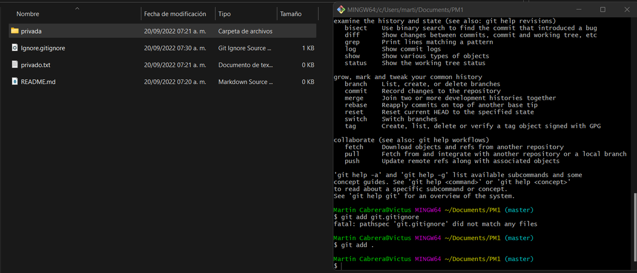
Task: Click the README.md file icon
Action: [x=15, y=82]
